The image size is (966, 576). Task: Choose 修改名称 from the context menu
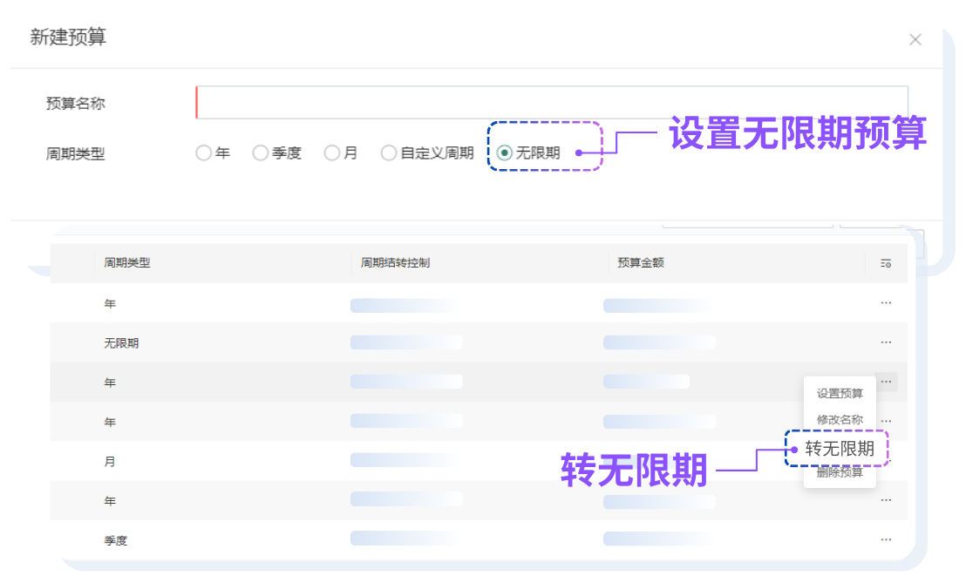[x=840, y=420]
